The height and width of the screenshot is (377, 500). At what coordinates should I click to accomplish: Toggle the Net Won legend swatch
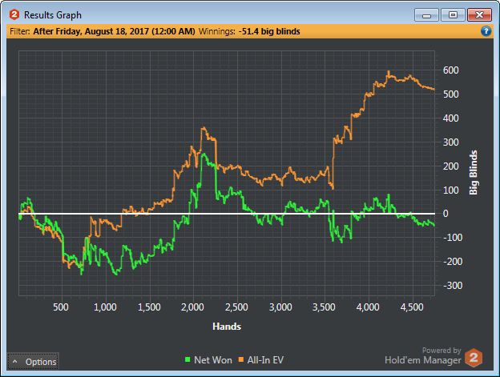[187, 360]
